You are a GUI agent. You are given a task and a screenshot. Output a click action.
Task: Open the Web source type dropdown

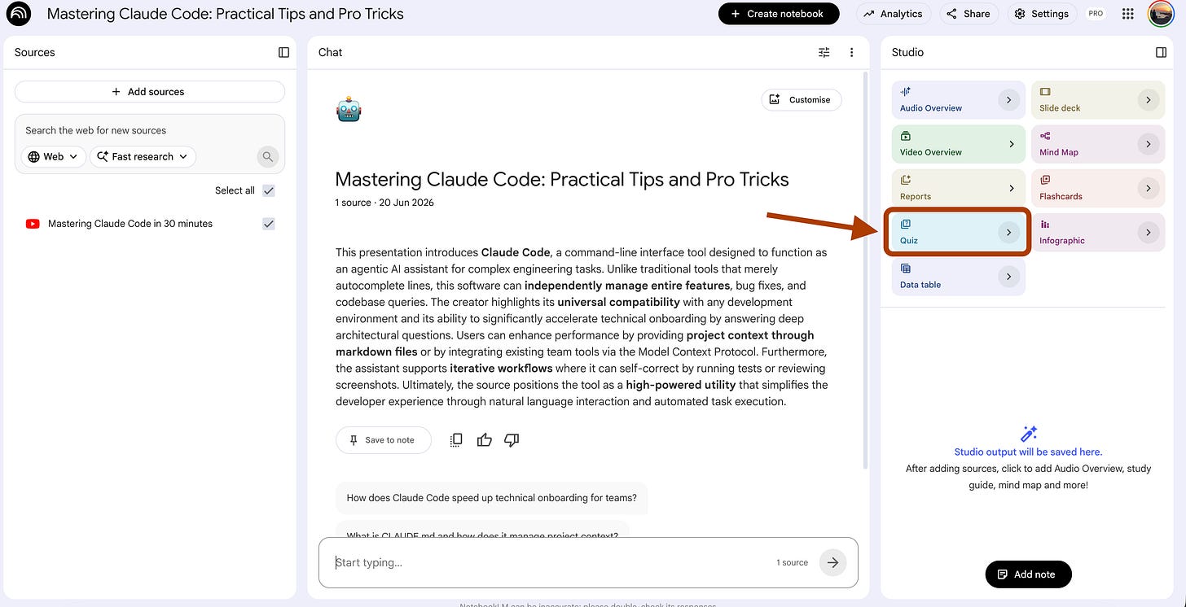click(x=54, y=157)
